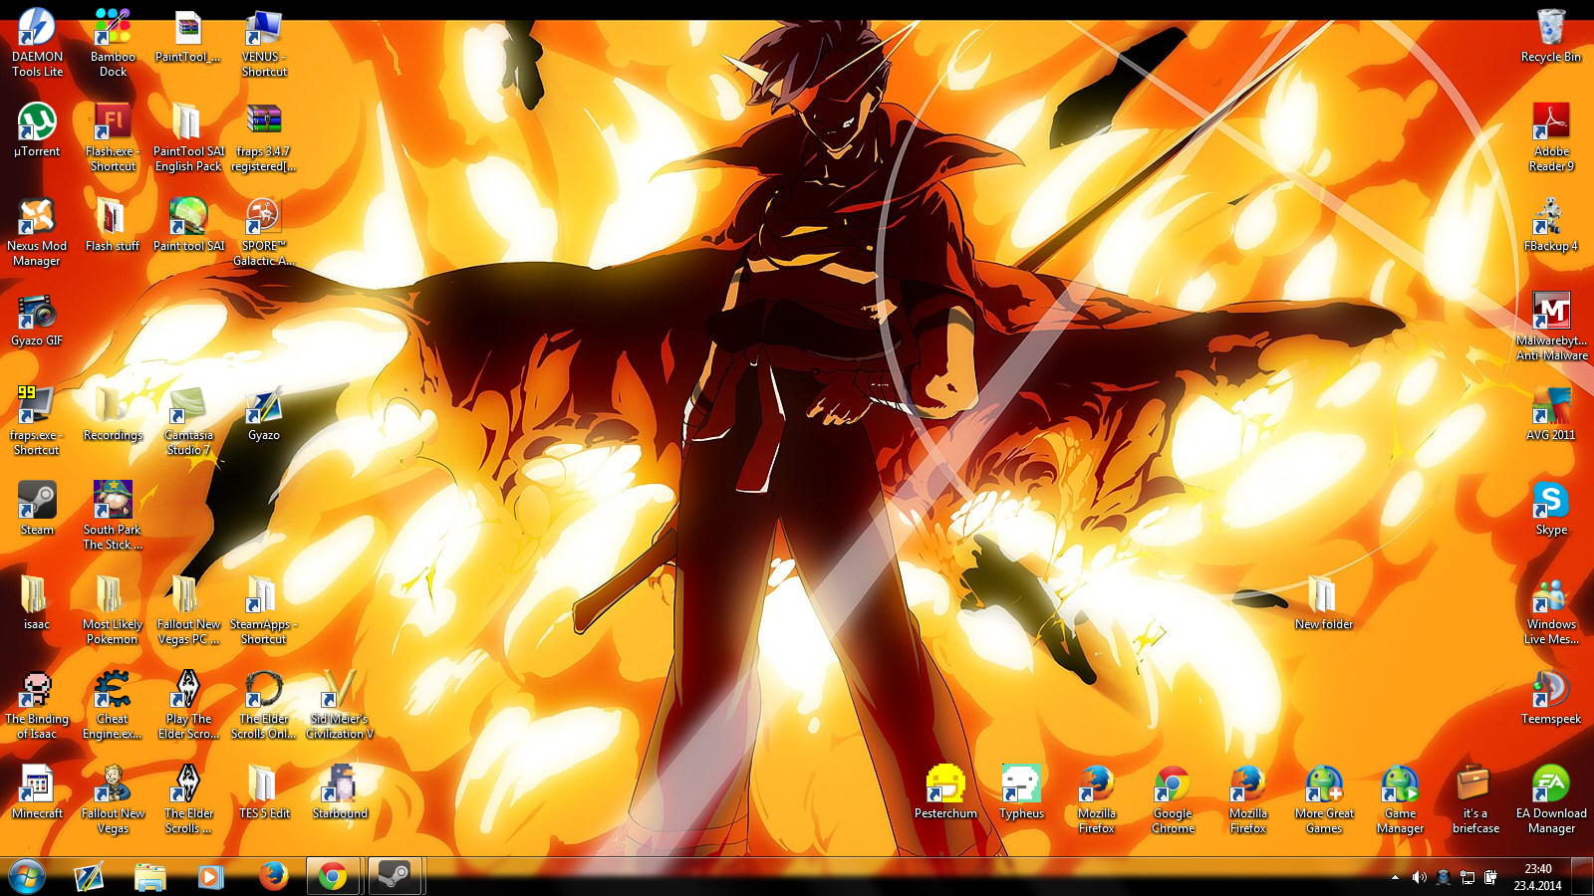Select the VENUS - Shortcut icon
This screenshot has height=896, width=1594.
point(264,44)
